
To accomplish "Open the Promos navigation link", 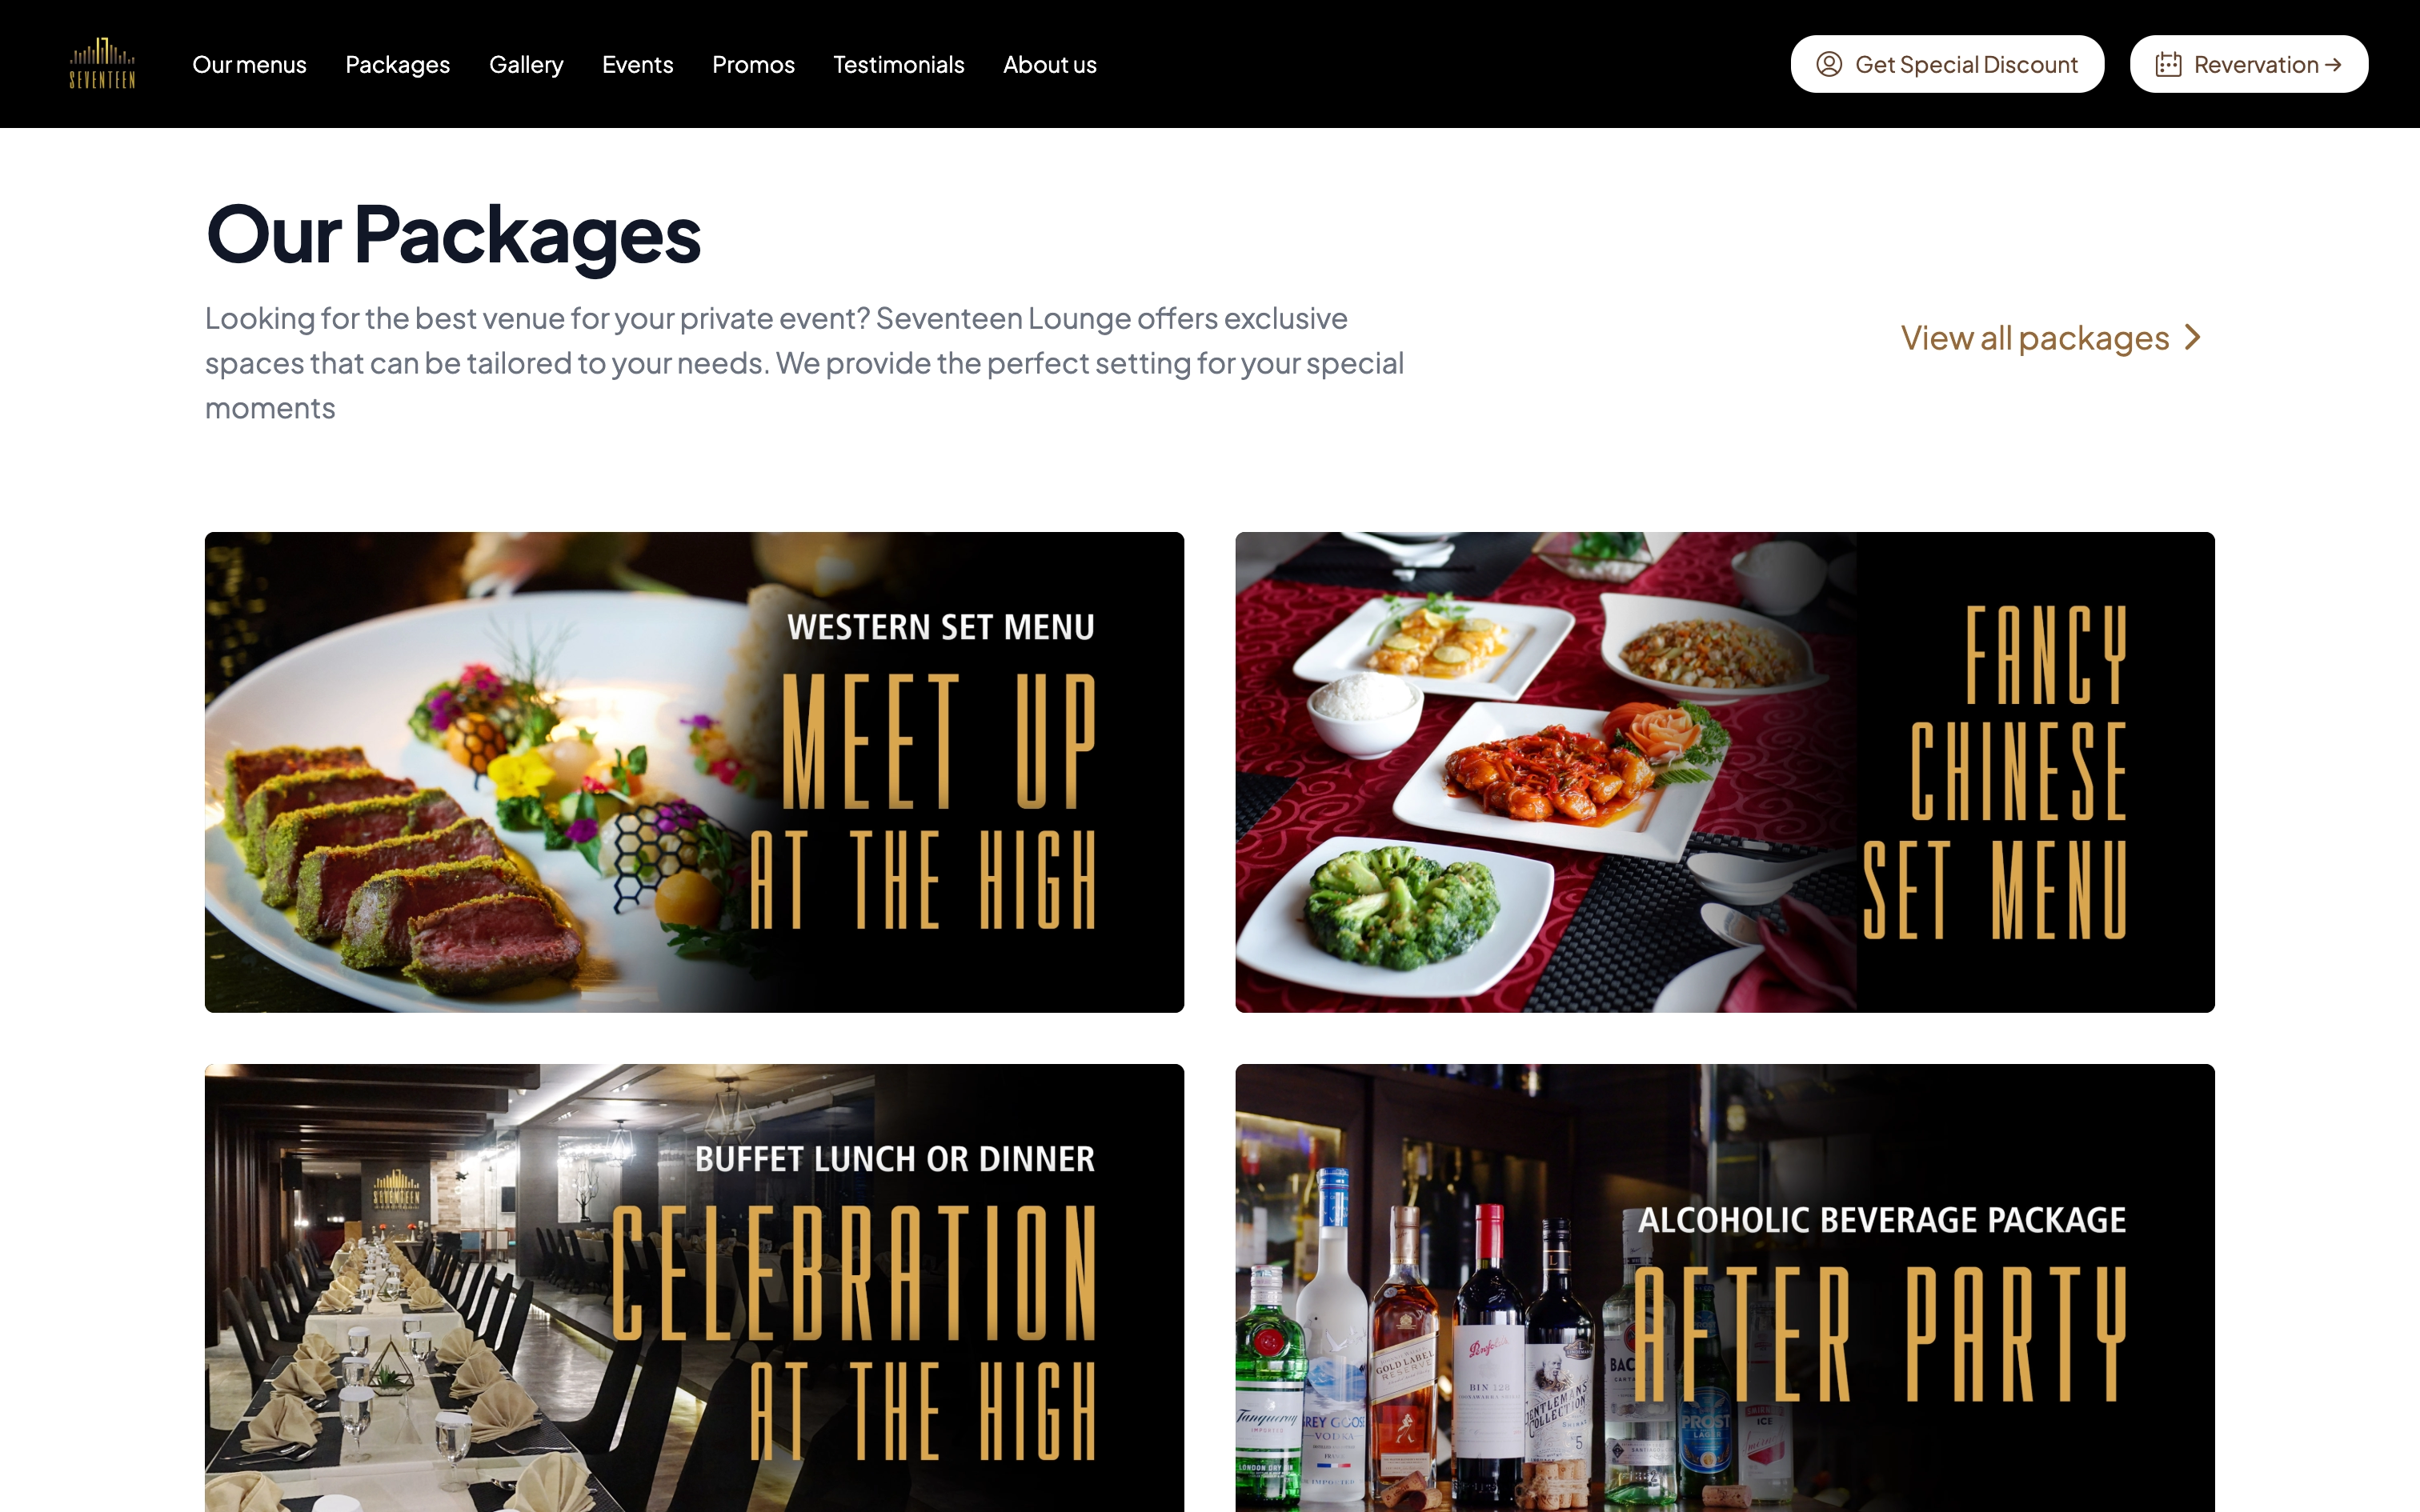I will [x=753, y=64].
